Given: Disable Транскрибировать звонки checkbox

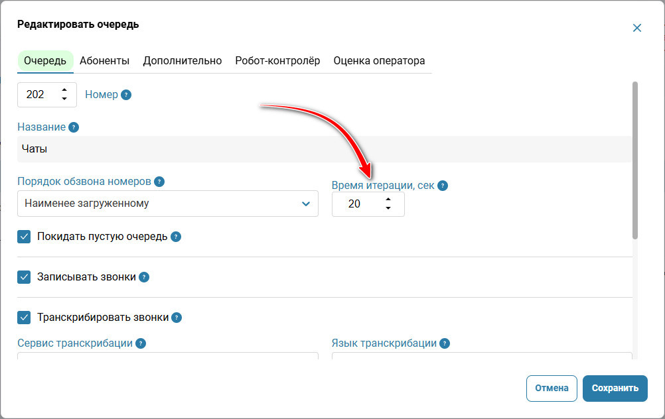Looking at the screenshot, I should point(24,318).
